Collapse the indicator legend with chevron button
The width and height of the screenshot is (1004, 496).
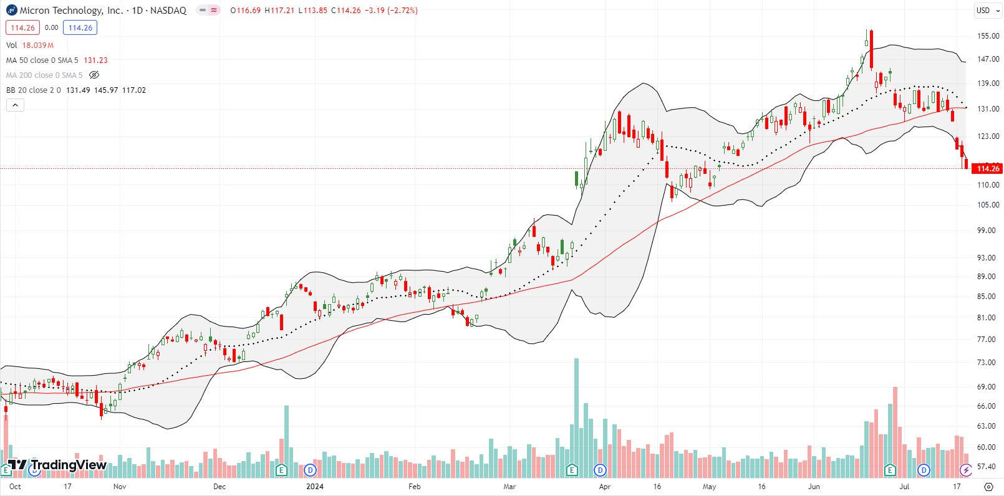point(16,105)
